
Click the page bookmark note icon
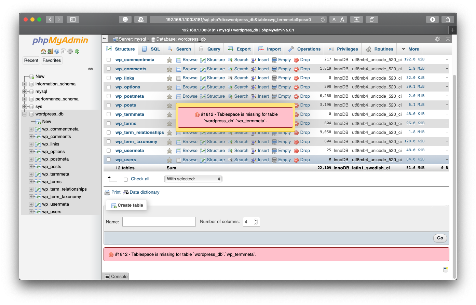446,270
